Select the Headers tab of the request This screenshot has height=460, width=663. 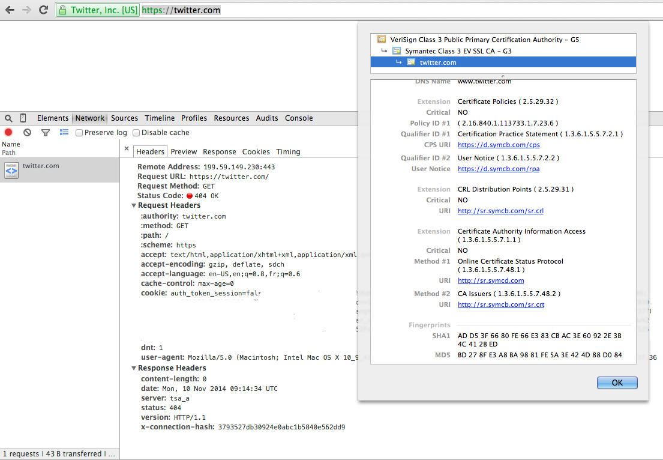pos(150,151)
